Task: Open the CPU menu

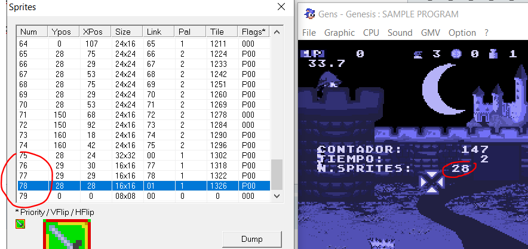Action: click(371, 33)
